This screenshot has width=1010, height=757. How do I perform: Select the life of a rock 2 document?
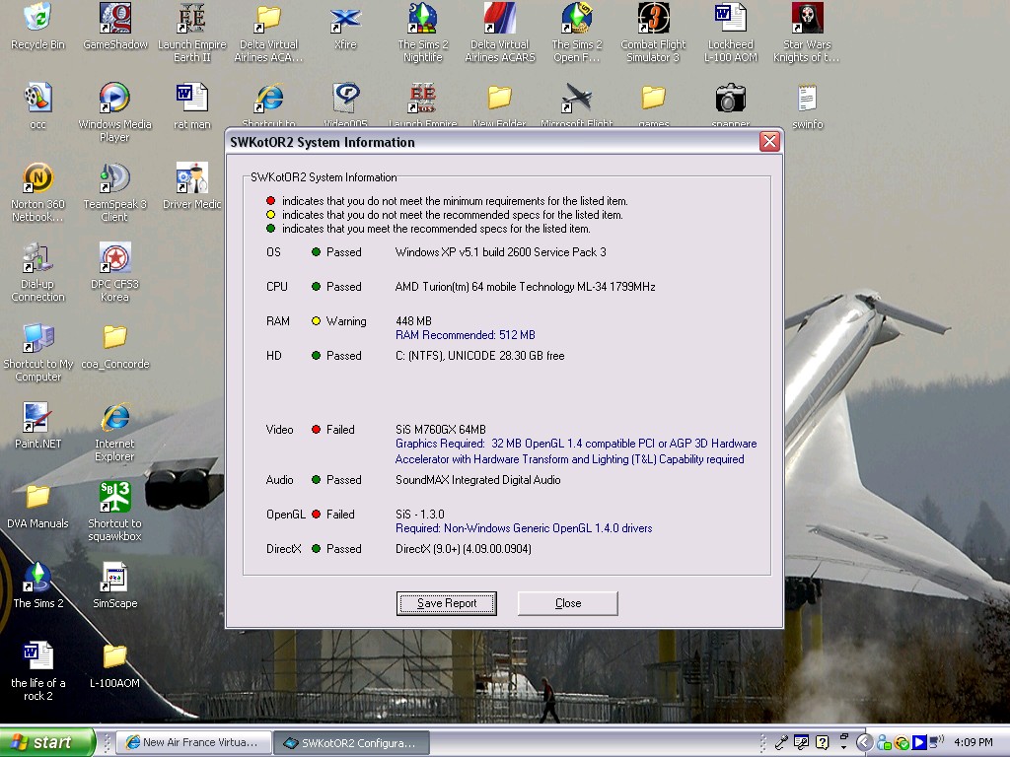pos(37,670)
